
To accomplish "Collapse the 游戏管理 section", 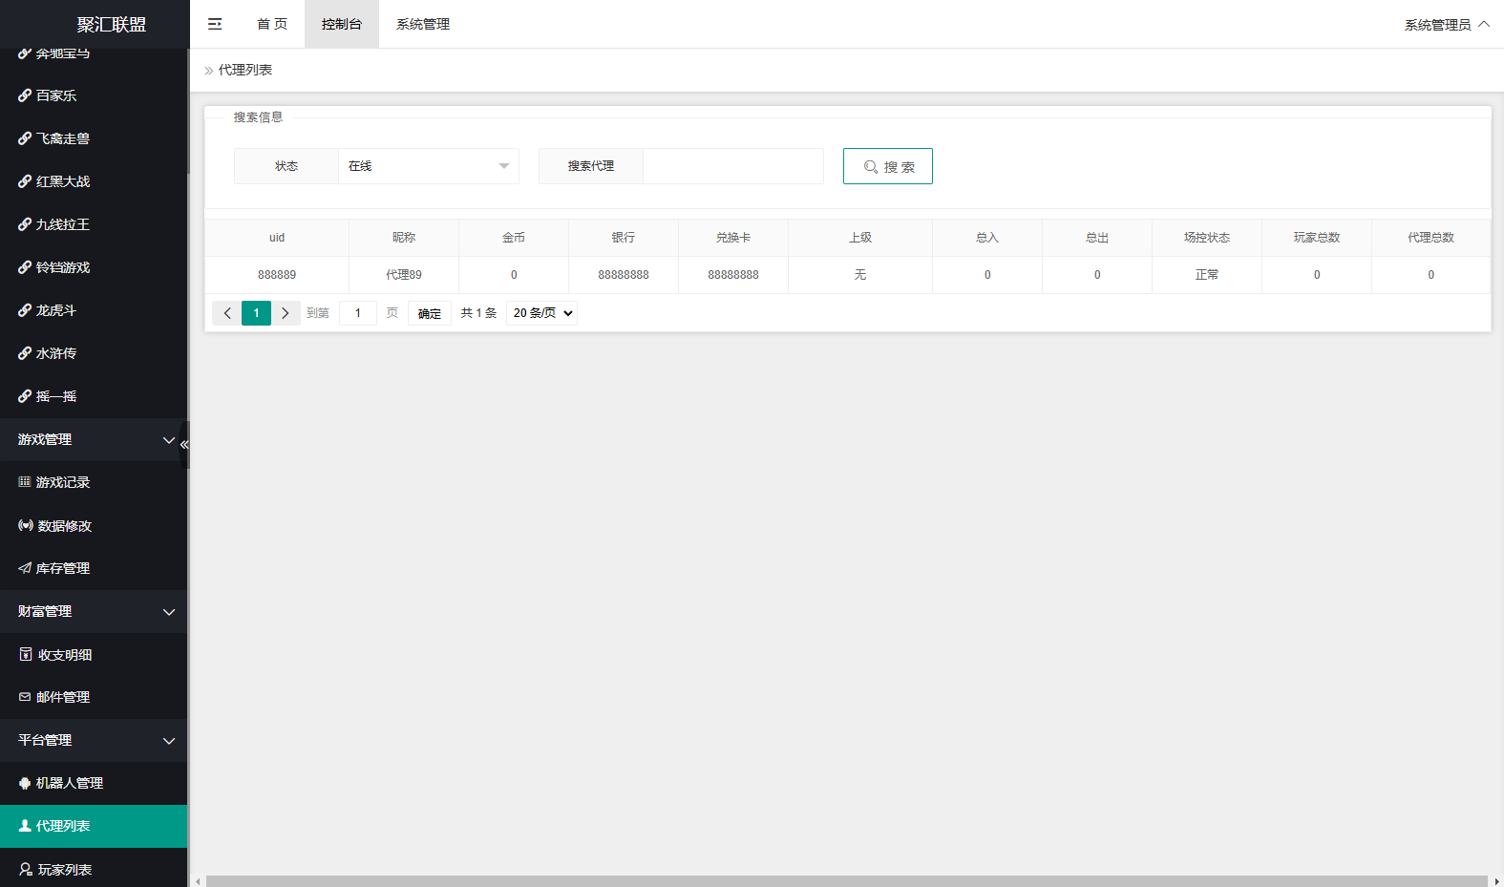I will (94, 439).
